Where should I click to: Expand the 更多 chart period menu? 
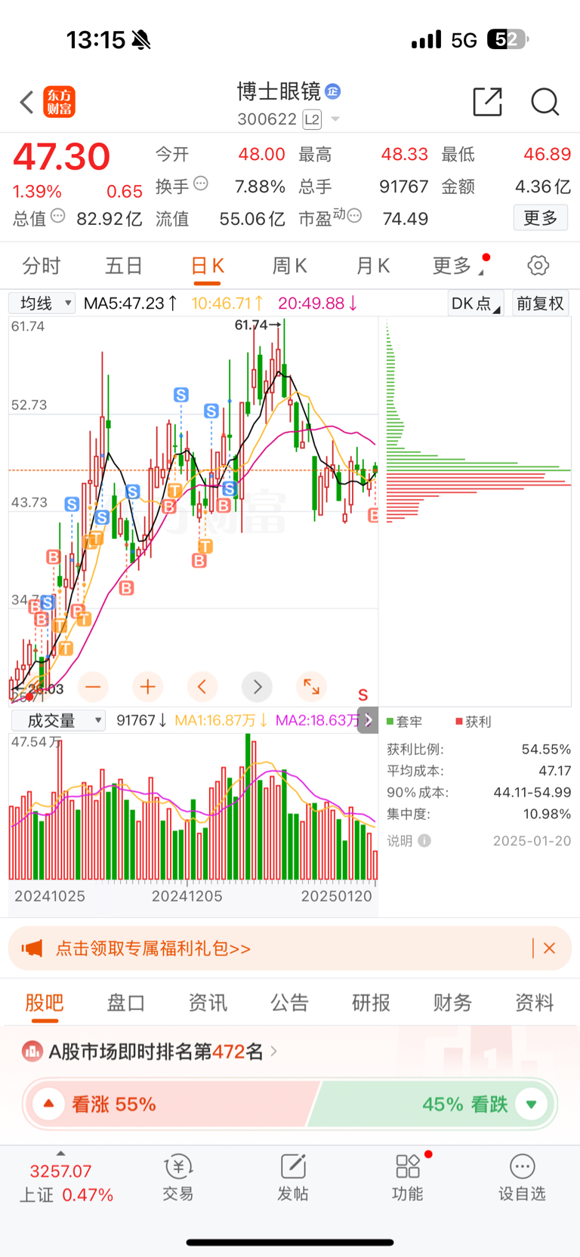point(458,266)
